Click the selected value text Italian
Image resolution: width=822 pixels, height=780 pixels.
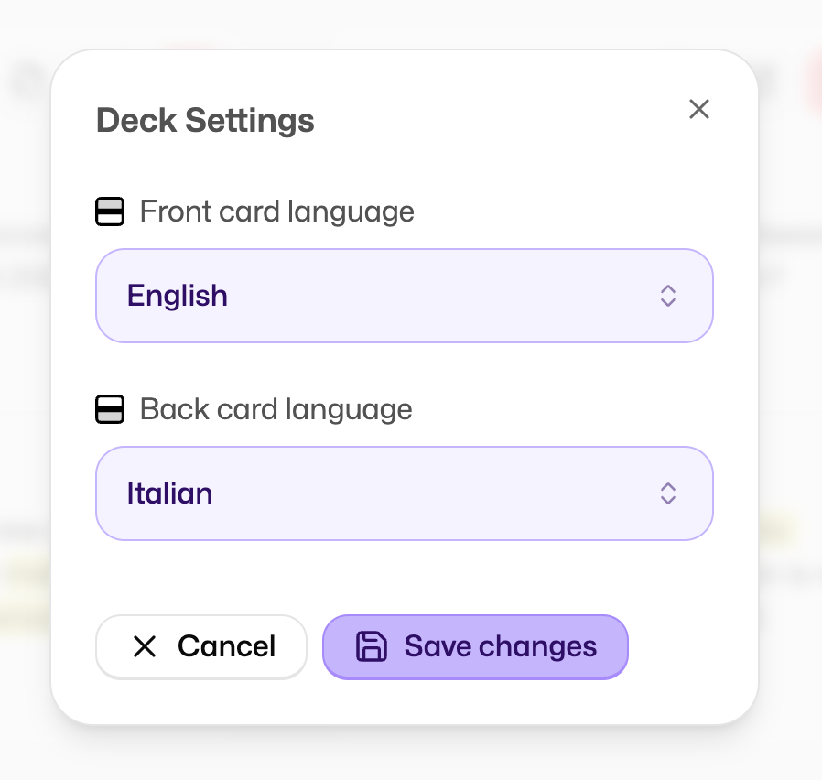coord(169,493)
